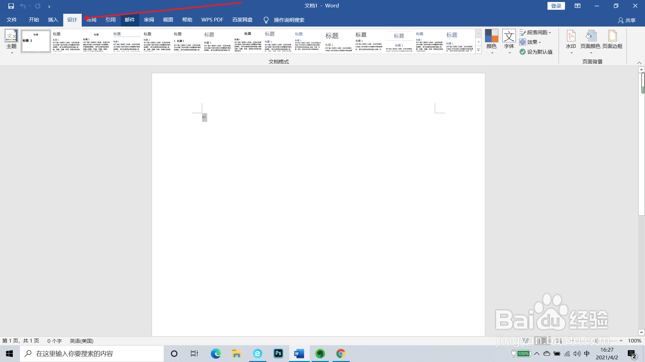
Task: Open the 文件 file tab
Action: 12,20
